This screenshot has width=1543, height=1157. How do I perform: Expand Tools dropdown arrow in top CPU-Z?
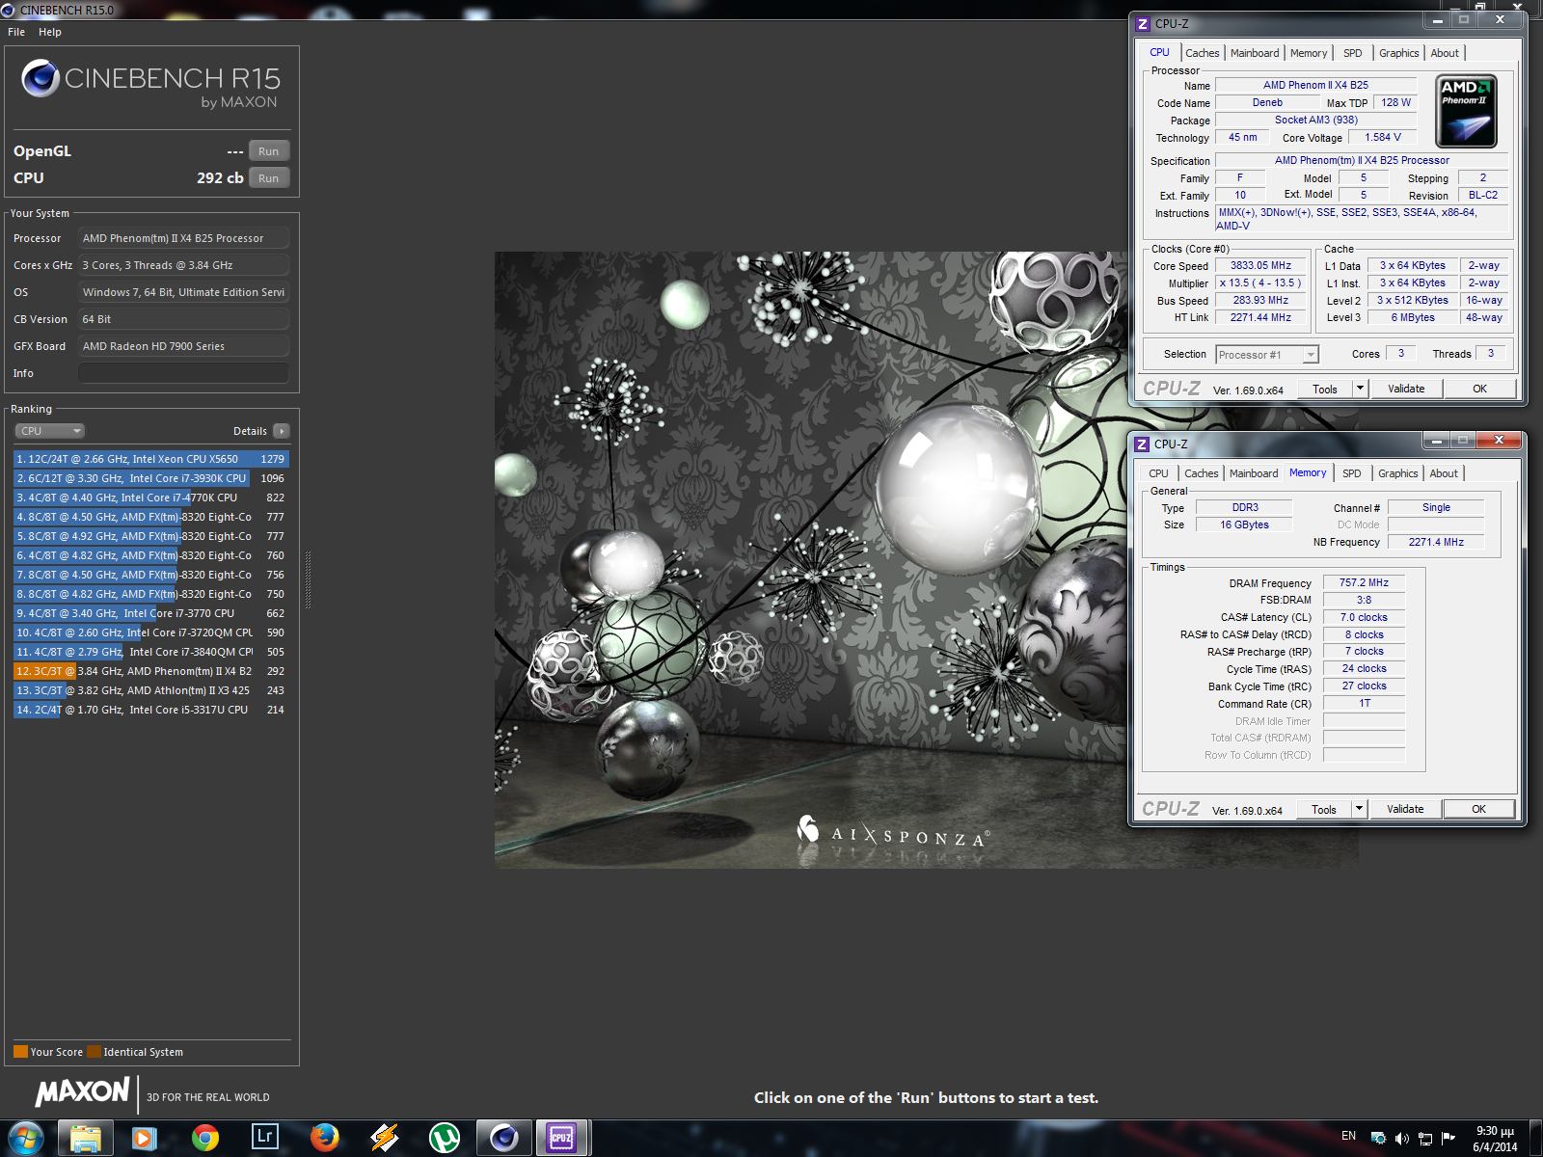[1361, 389]
